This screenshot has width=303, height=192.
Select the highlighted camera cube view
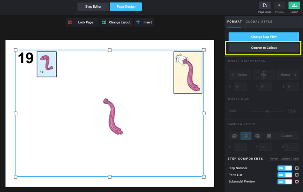[246, 136]
